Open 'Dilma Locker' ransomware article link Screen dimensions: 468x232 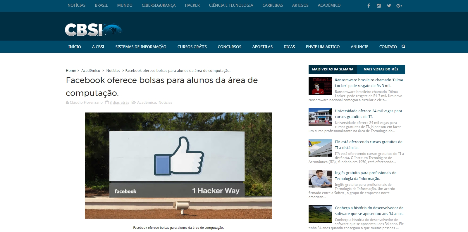coord(369,83)
